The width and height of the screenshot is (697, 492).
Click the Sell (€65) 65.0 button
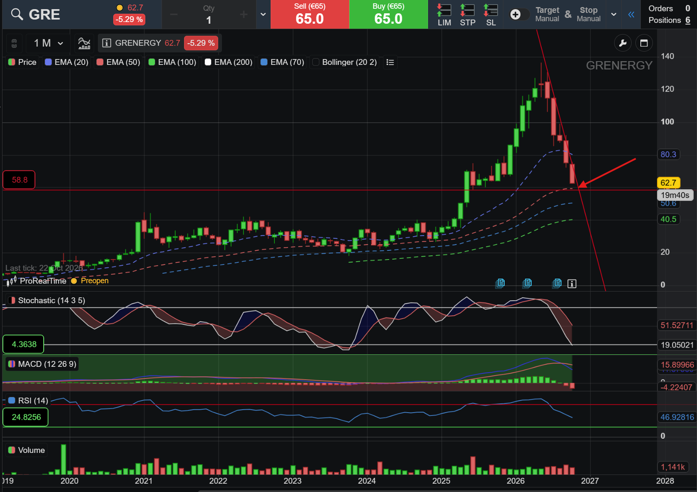[x=310, y=15]
